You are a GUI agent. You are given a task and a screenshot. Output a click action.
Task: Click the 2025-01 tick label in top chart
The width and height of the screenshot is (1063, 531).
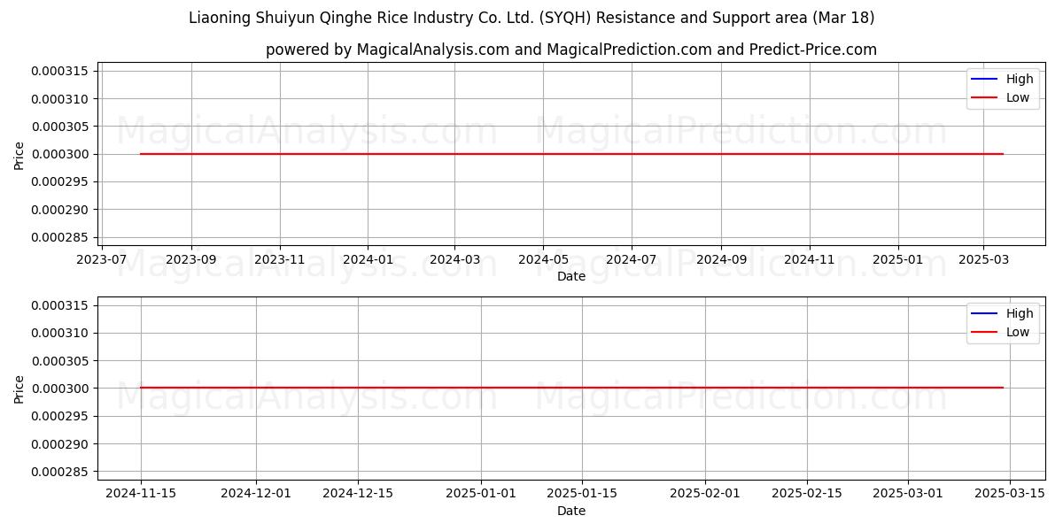click(x=898, y=260)
